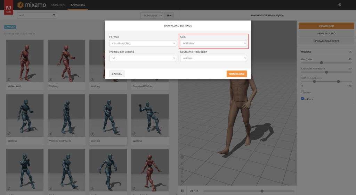Open the help question mark icon

click(340, 5)
